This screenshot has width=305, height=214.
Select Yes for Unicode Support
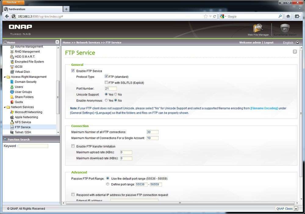[106, 94]
